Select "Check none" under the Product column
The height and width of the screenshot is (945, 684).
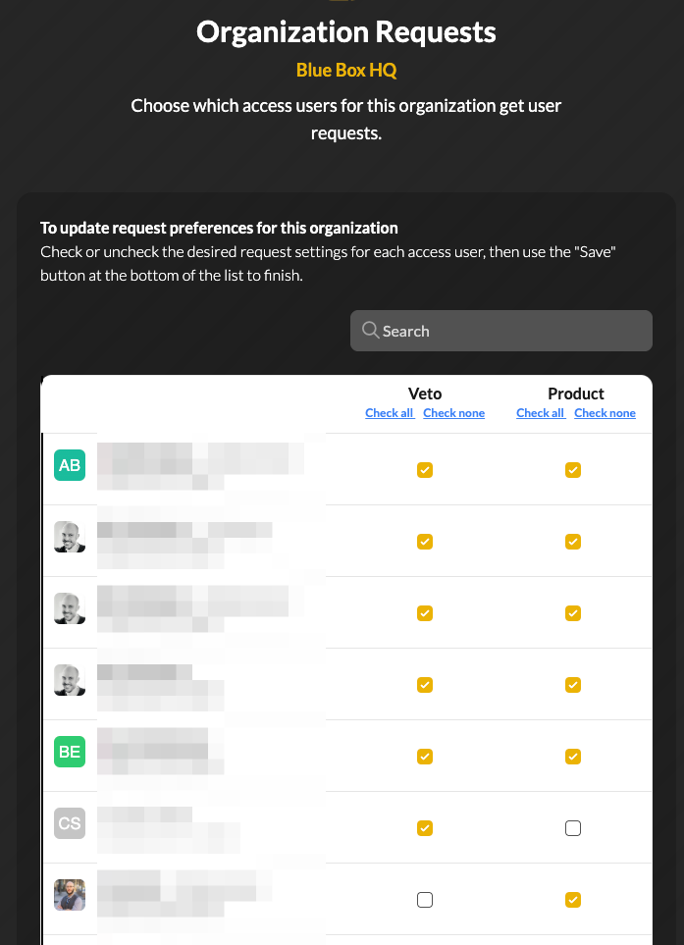tap(605, 413)
